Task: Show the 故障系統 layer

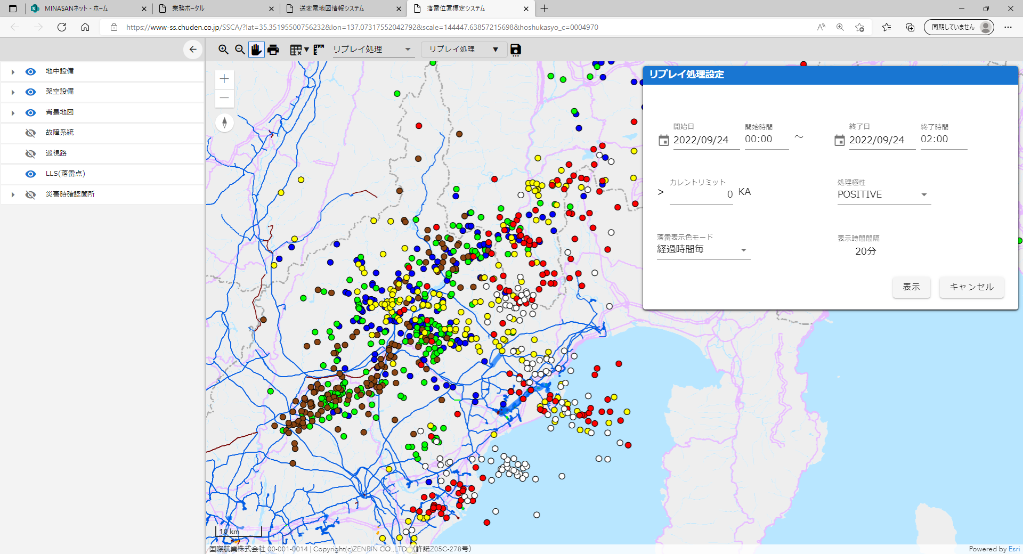Action: (31, 133)
